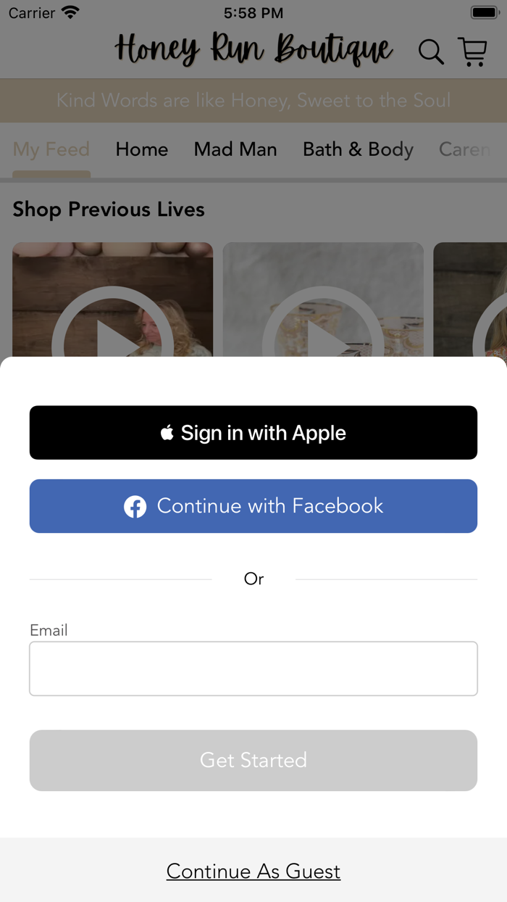Click Continue with Facebook button
Image resolution: width=507 pixels, height=902 pixels.
click(253, 506)
